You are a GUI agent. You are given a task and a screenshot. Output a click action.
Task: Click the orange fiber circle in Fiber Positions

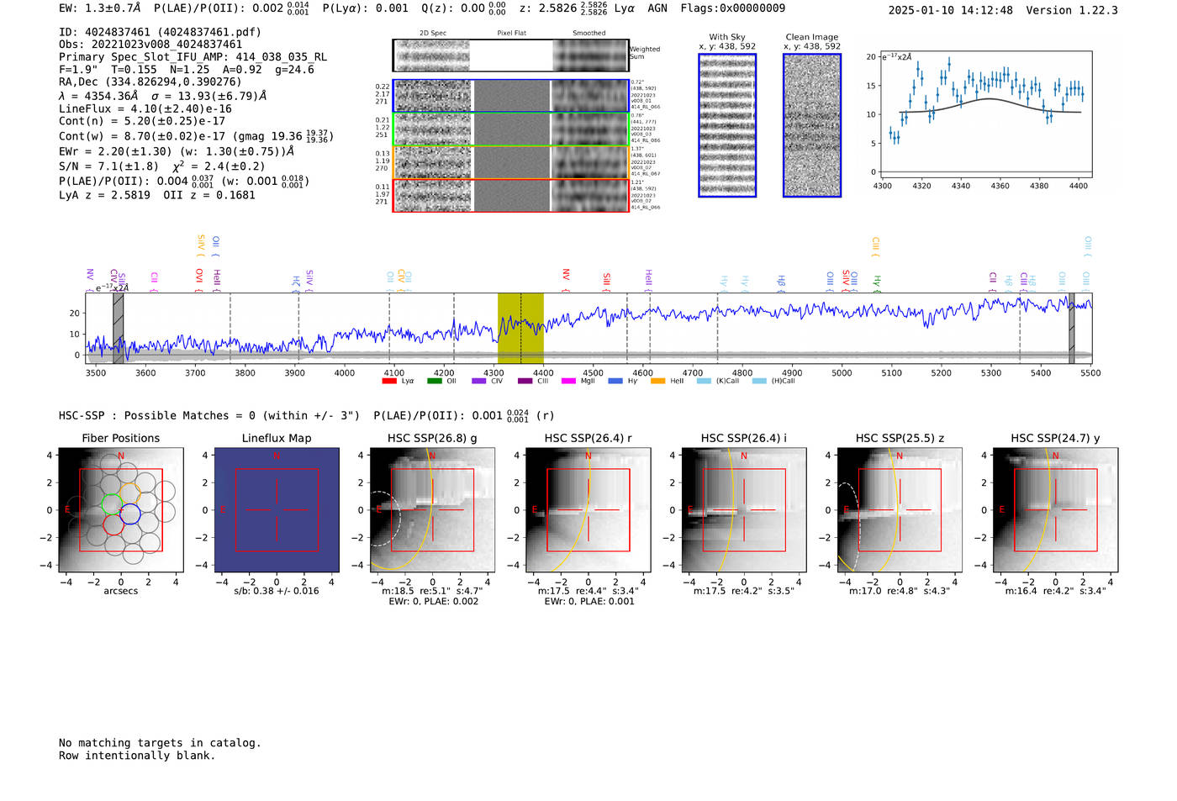130,492
